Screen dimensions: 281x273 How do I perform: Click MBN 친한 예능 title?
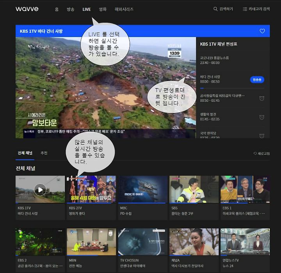pyautogui.click(x=75, y=266)
